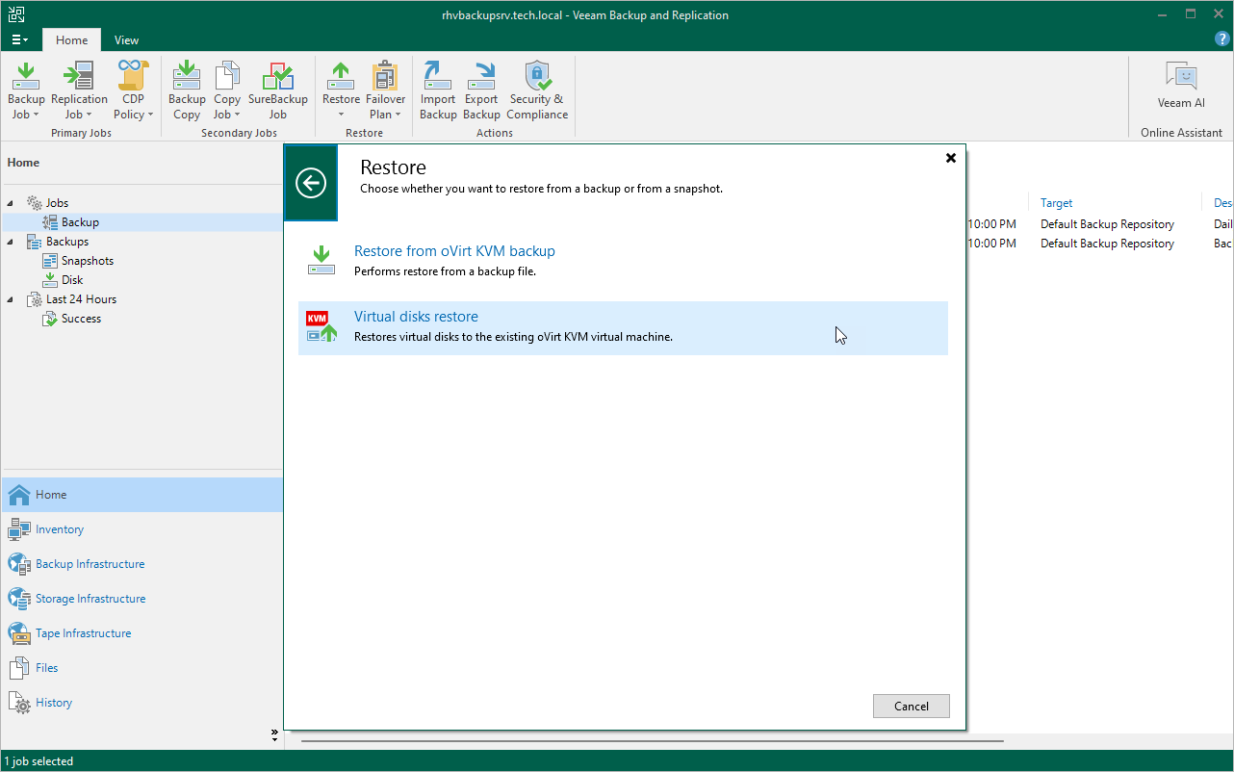
Task: Click the Import Backup ribbon icon
Action: pyautogui.click(x=438, y=90)
